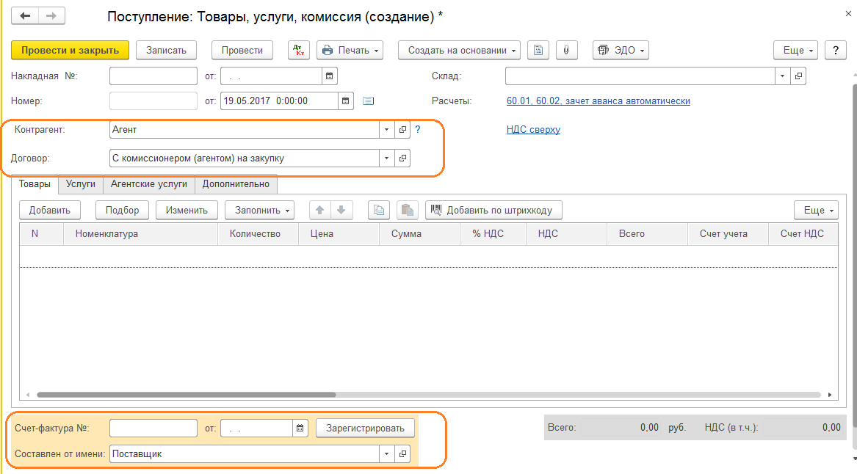Image resolution: width=857 pixels, height=474 pixels.
Task: Open the Контрагент Агент card icon
Action: 402,129
